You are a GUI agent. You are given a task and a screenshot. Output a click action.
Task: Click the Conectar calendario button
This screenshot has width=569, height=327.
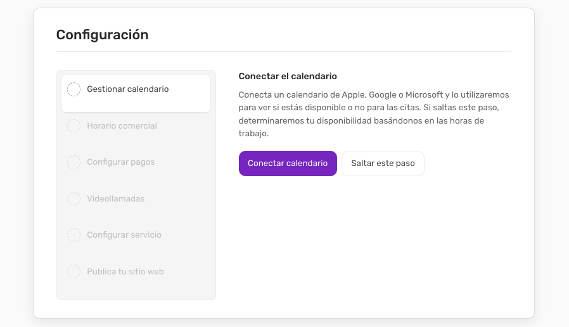coord(288,163)
